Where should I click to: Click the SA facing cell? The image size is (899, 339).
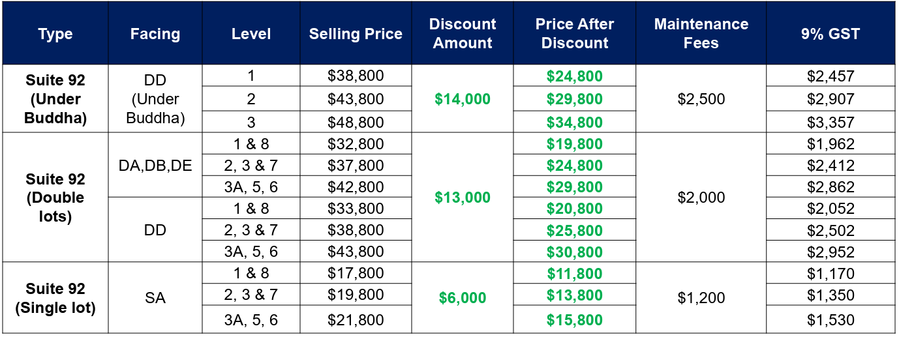pyautogui.click(x=155, y=298)
